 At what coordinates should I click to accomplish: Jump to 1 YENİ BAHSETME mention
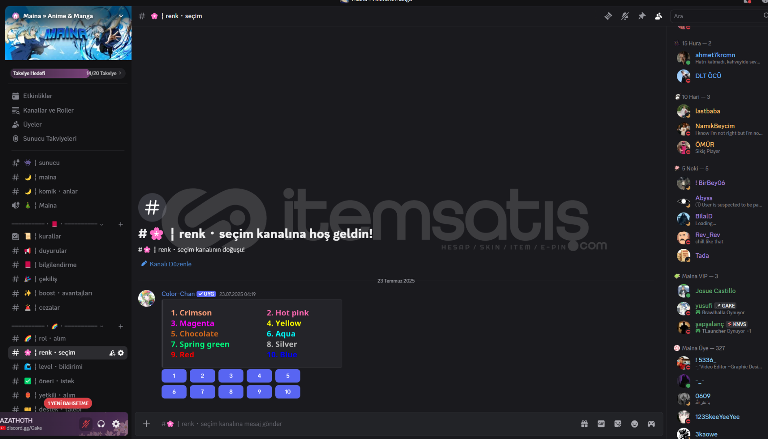coord(68,403)
